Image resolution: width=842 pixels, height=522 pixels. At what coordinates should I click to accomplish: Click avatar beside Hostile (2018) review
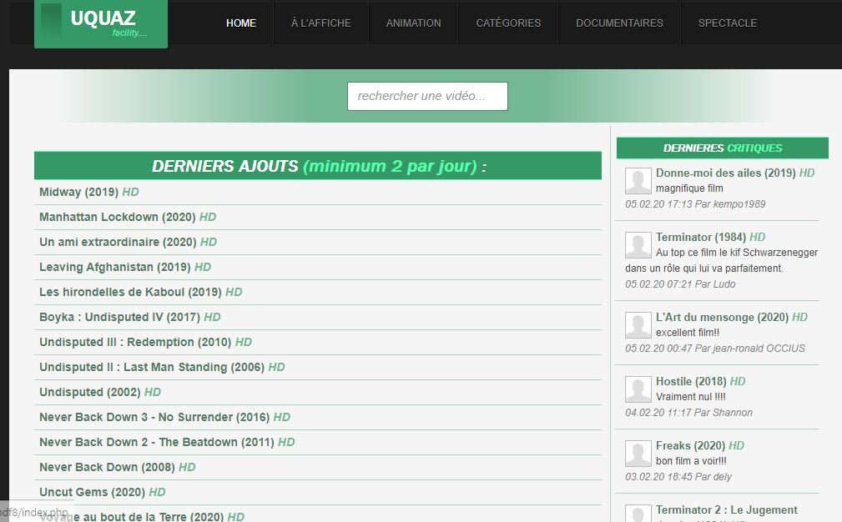pyautogui.click(x=638, y=389)
